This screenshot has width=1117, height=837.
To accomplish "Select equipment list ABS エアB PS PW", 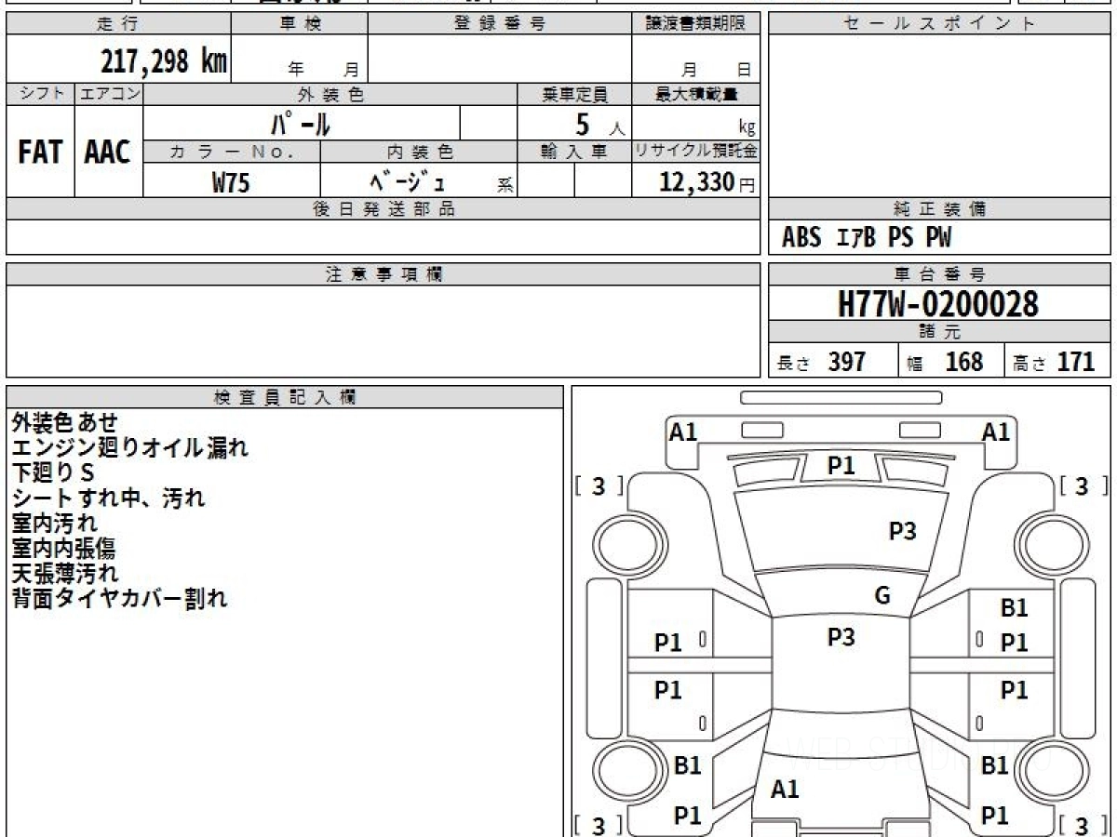I will (x=867, y=238).
